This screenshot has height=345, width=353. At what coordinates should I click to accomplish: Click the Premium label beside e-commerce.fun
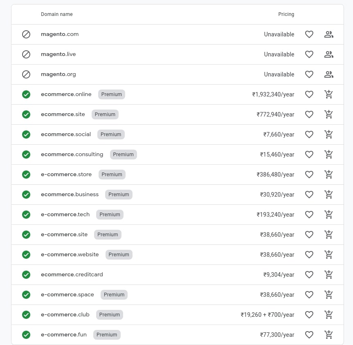tap(107, 335)
